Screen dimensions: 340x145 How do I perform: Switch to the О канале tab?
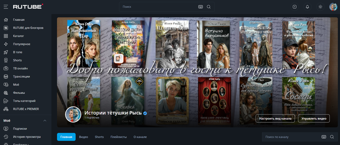point(140,137)
